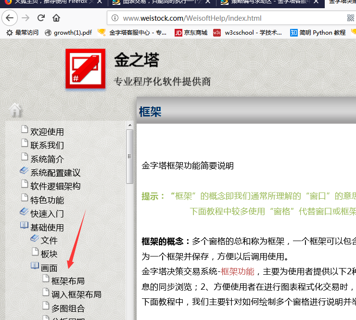Click the book icon beside 系统配置建议

[24, 170]
